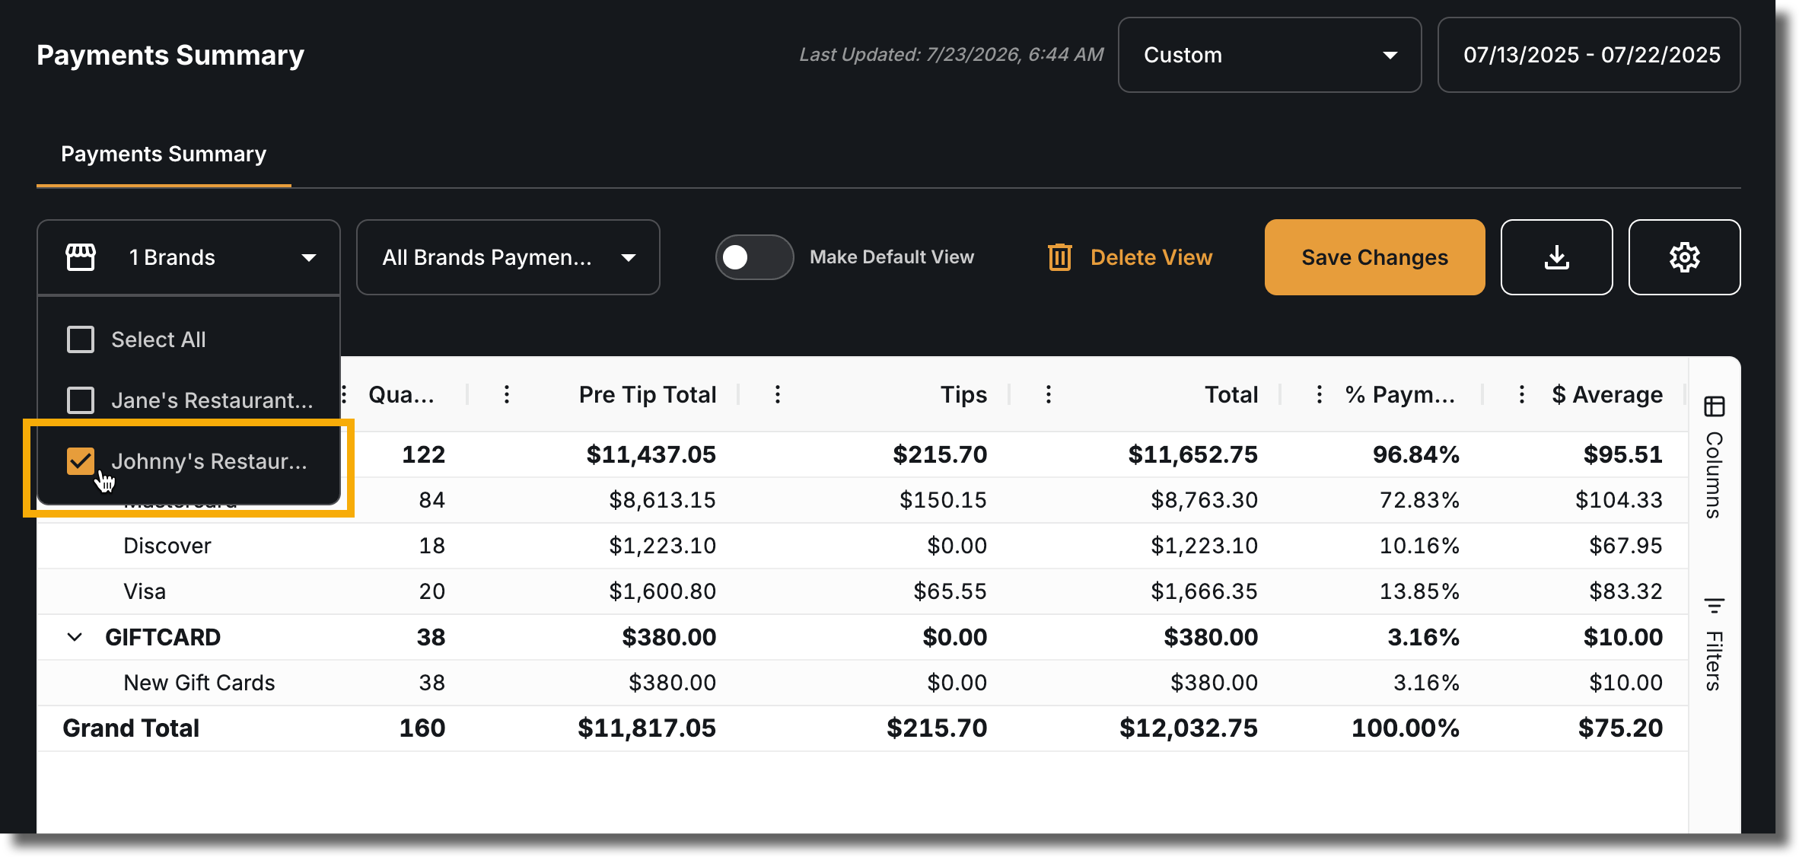Collapse the GIFTCARD group chevron

(x=75, y=637)
